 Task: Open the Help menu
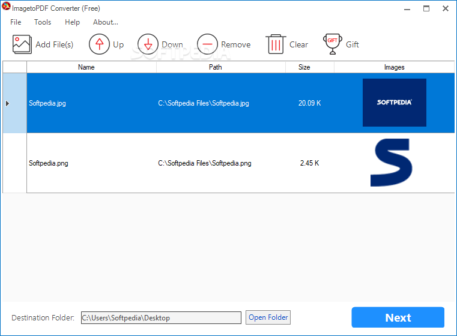pos(72,22)
